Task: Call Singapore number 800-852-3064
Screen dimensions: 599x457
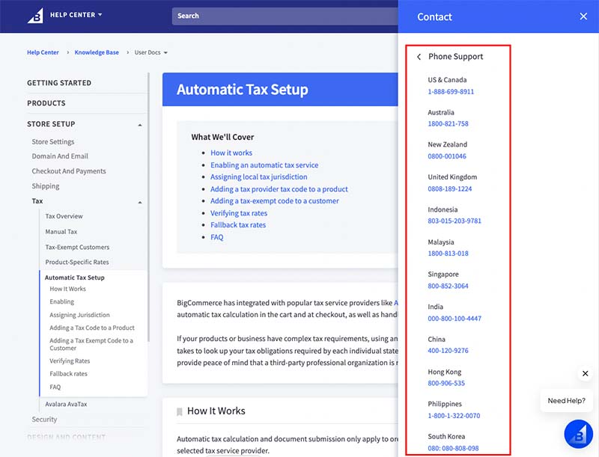Action: [448, 286]
